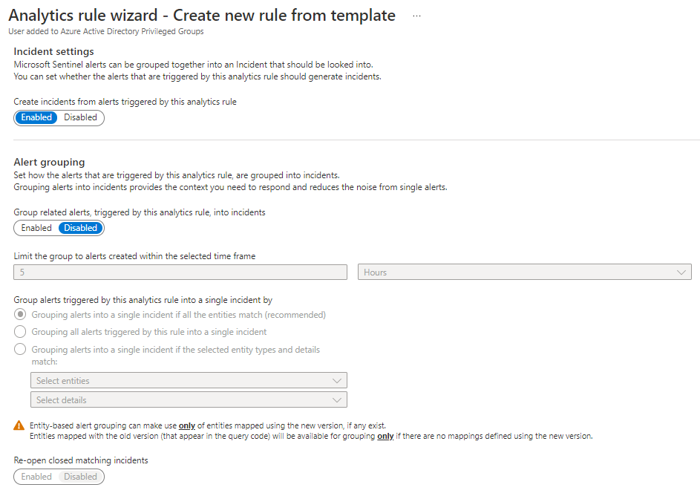Open the ellipsis menu beside the wizard title
Screen dimensions: 700x496
tap(416, 16)
